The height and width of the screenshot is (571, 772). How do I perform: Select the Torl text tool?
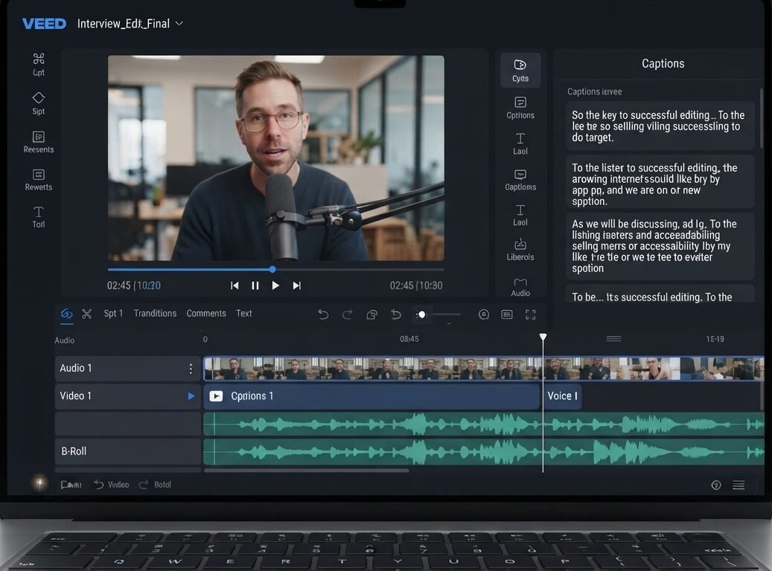point(39,217)
